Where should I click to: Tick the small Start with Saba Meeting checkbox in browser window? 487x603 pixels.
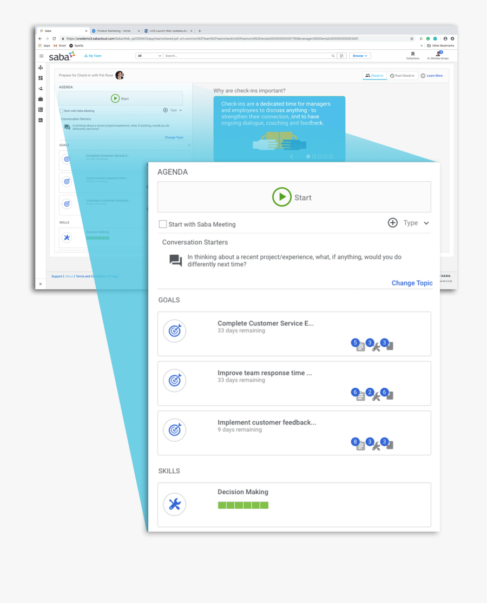tap(62, 111)
